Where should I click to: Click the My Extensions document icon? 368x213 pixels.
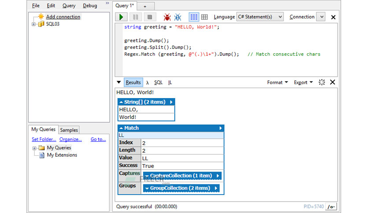click(x=42, y=155)
